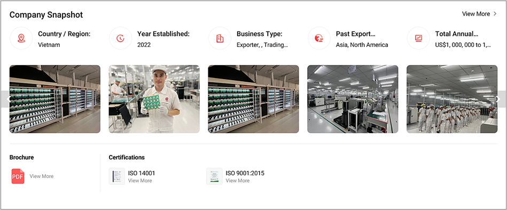Viewport: 507px width, 210px height.
Task: Open the photo of workers lined up in white uniforms
Action: point(452,99)
